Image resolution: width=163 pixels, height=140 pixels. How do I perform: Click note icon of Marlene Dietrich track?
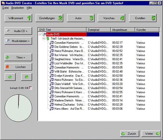tap(51, 100)
